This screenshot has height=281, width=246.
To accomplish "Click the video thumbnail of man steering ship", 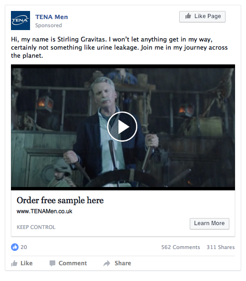I will pyautogui.click(x=123, y=127).
